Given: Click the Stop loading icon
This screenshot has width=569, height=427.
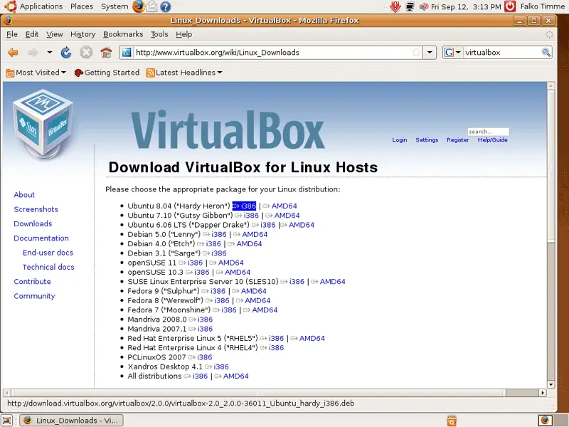Looking at the screenshot, I should coord(86,53).
